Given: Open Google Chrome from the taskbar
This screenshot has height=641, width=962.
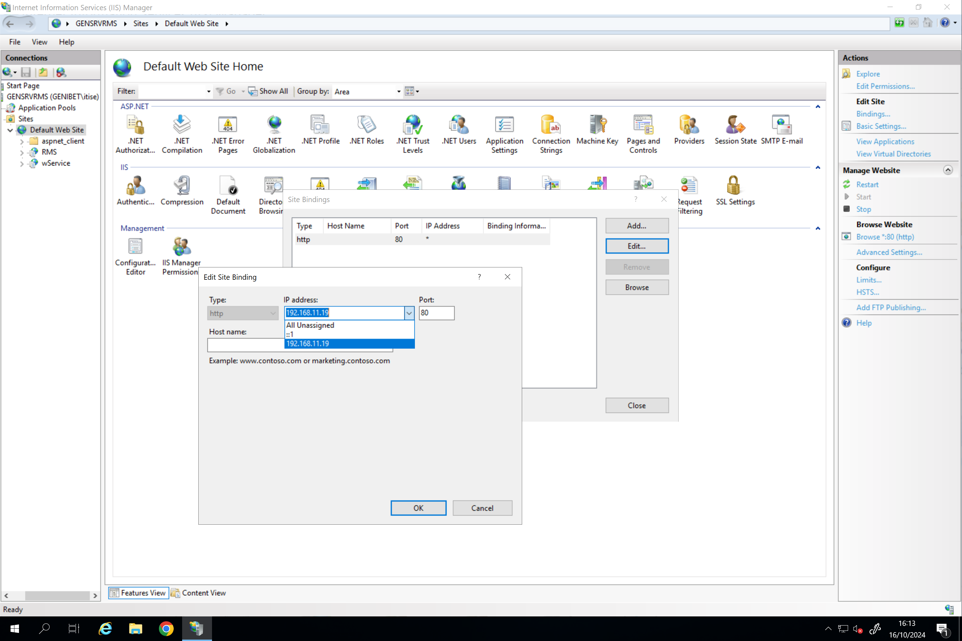Looking at the screenshot, I should tap(166, 628).
